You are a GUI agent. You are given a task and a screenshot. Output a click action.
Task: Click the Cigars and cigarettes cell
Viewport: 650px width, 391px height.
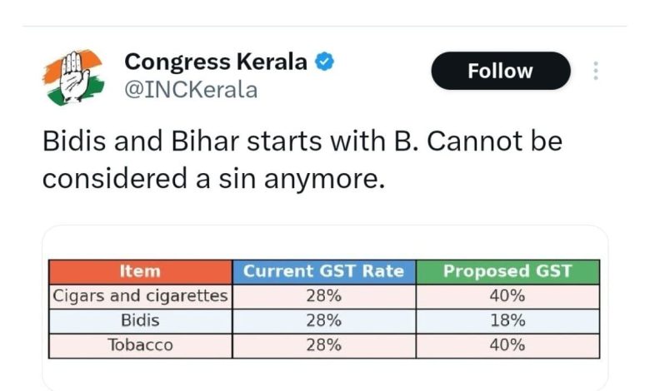140,295
